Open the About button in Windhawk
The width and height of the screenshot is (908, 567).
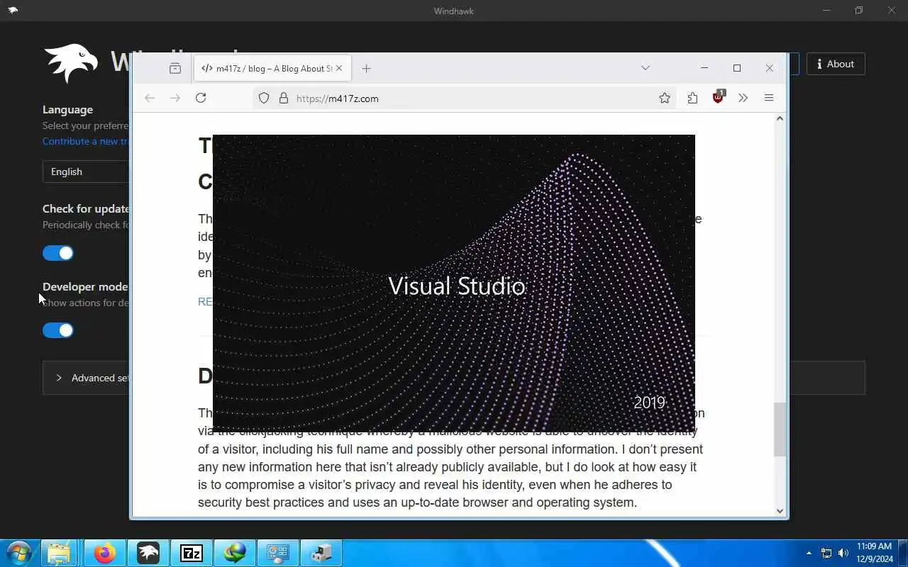point(836,64)
